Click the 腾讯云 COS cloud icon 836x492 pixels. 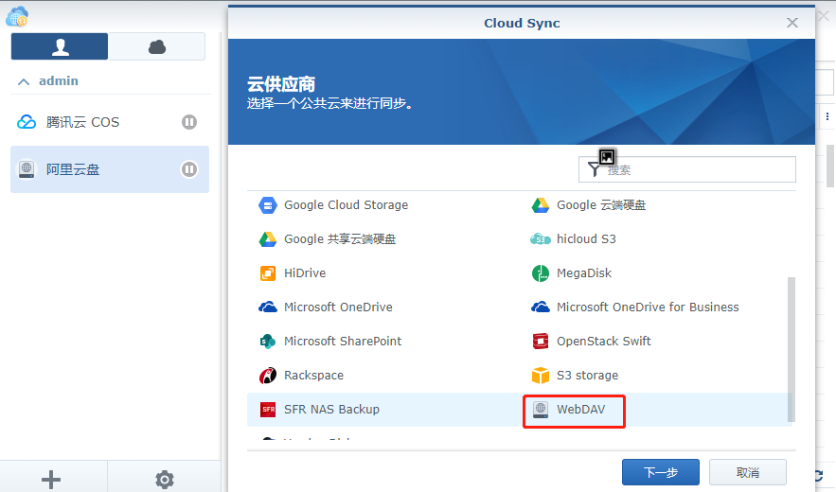tap(27, 122)
